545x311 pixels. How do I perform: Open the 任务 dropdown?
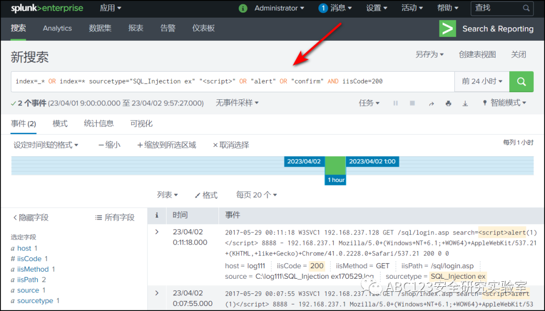click(369, 103)
